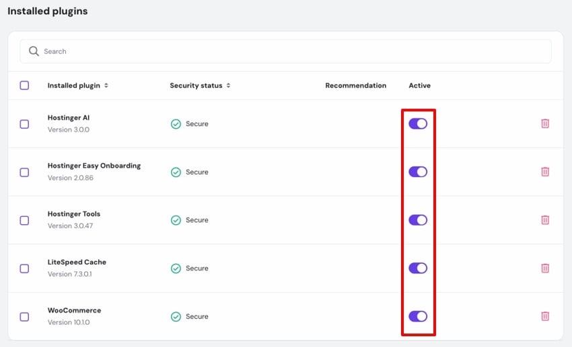Deactivate the Hostinger AI plugin toggle
Image resolution: width=572 pixels, height=347 pixels.
(418, 123)
